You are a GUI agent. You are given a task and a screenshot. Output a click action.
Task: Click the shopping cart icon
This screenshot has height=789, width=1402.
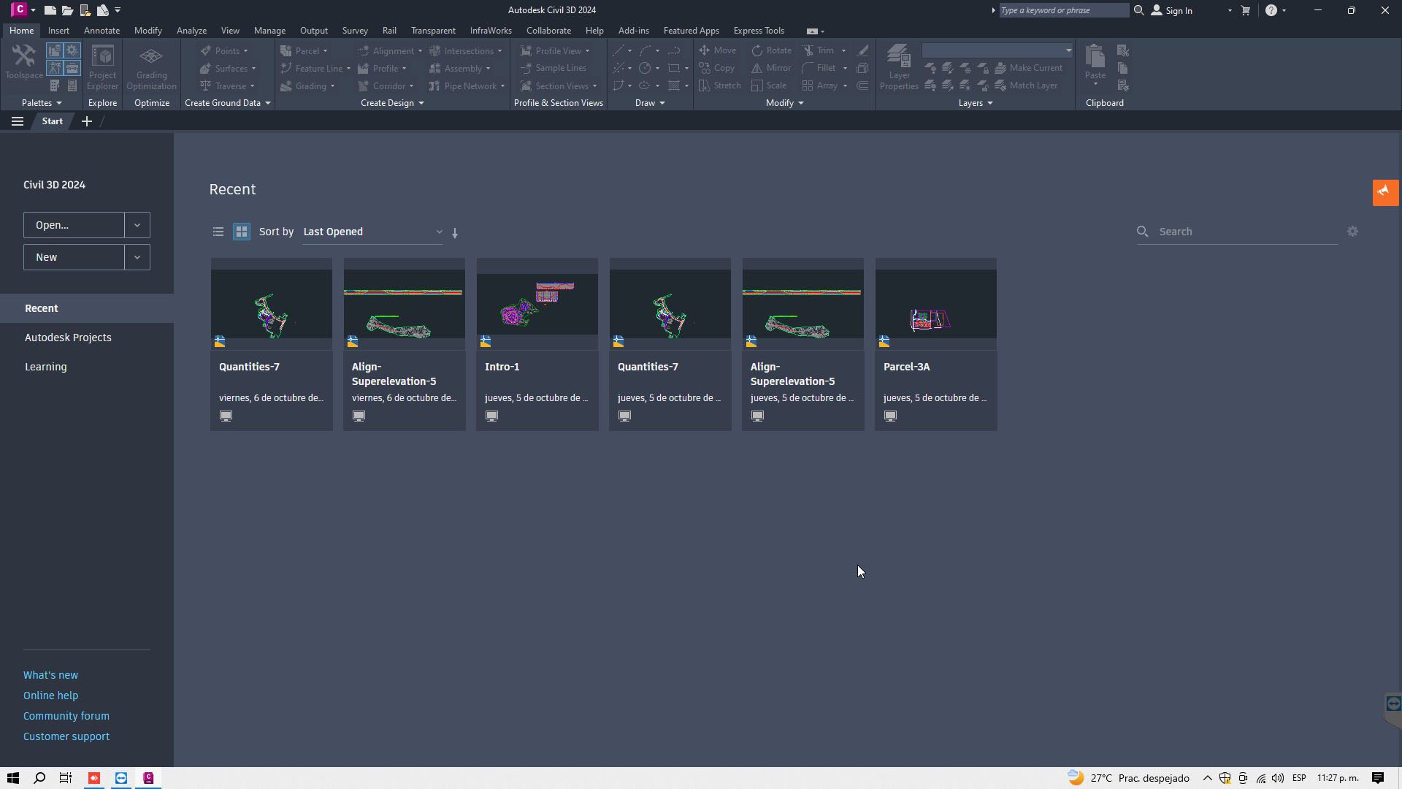click(1246, 10)
